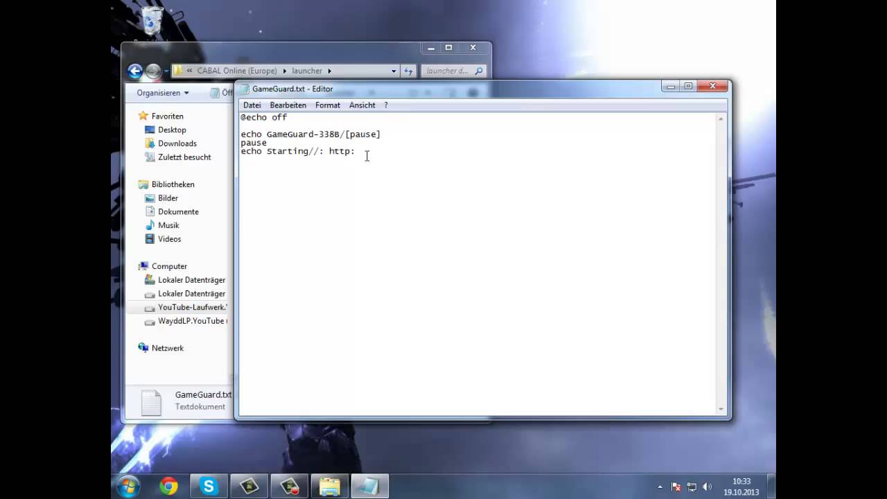This screenshot has height=499, width=887.
Task: Open first Lokaler Datenträger drive
Action: click(191, 280)
